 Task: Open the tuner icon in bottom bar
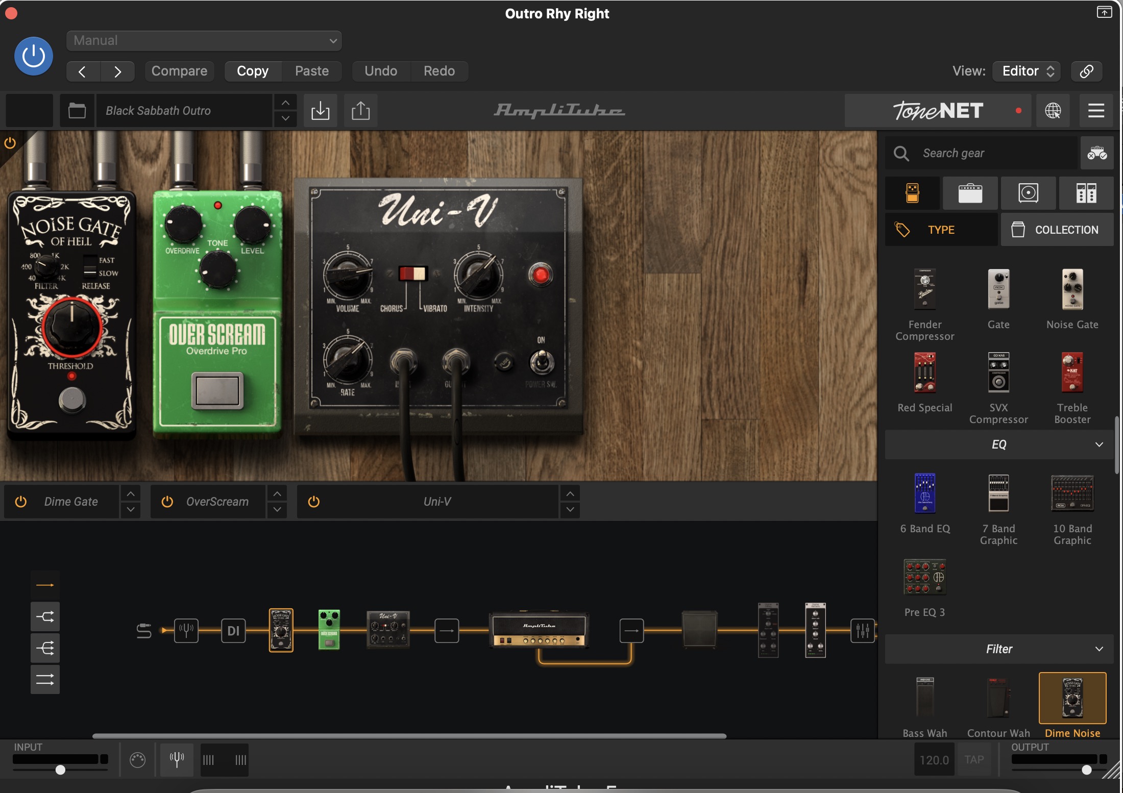177,760
